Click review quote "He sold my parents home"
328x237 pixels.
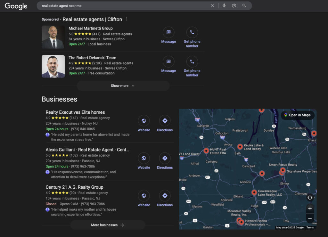90,137
